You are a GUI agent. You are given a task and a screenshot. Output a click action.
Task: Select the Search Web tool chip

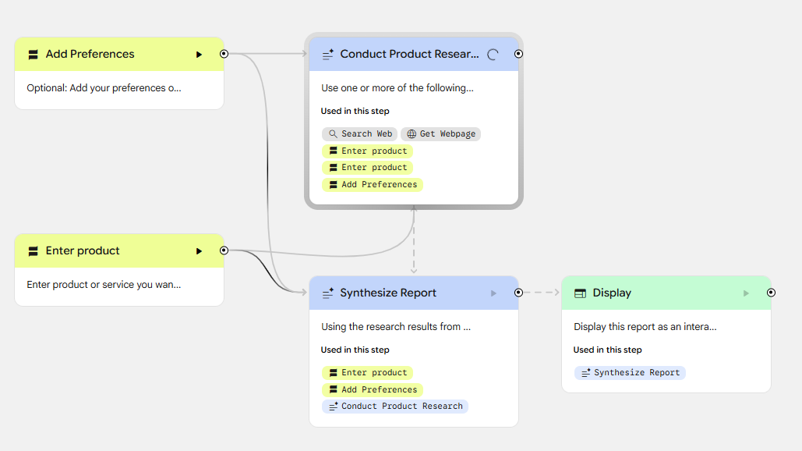click(359, 134)
